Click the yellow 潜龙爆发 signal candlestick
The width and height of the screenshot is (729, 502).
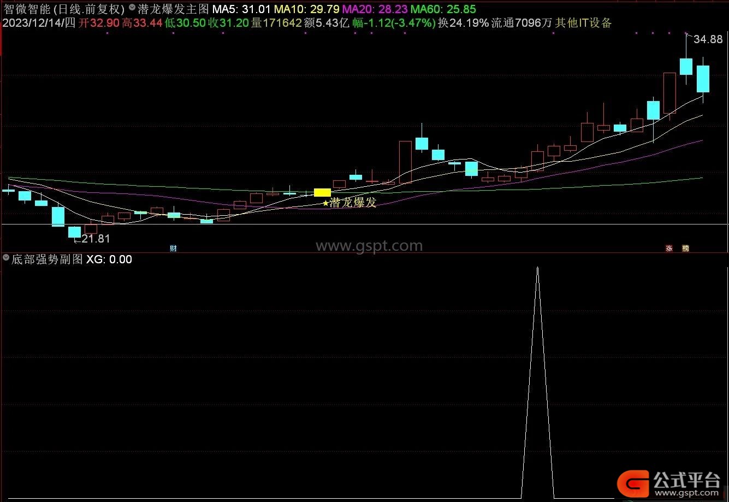(x=322, y=192)
